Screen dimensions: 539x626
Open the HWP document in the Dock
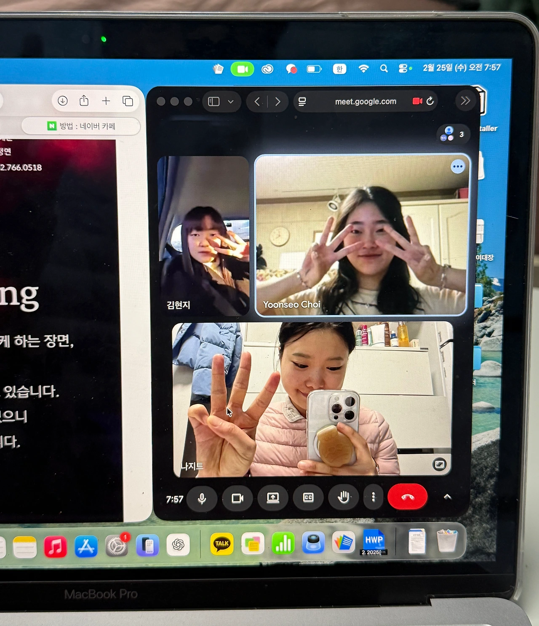tap(374, 542)
